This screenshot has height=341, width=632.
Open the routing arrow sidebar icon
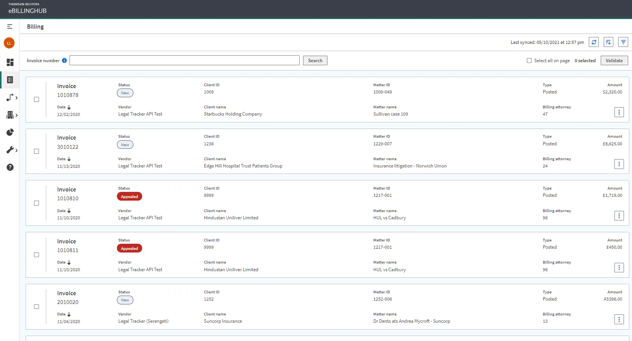[x=10, y=98]
